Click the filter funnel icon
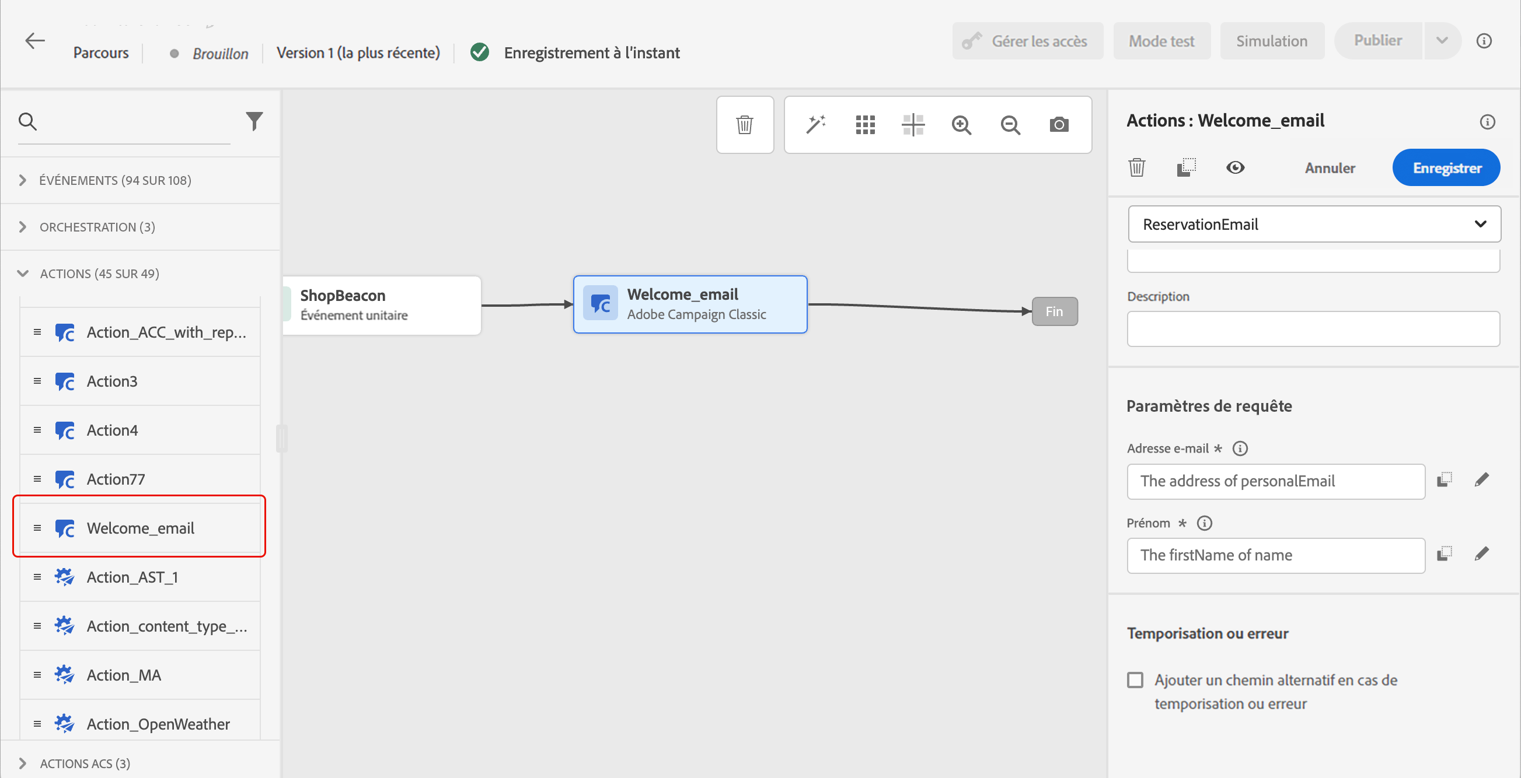Viewport: 1521px width, 778px height. click(254, 121)
